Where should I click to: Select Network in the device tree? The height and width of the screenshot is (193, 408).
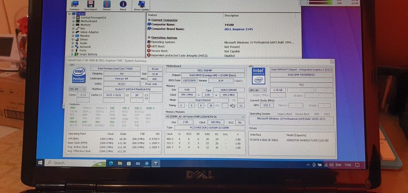85,47
